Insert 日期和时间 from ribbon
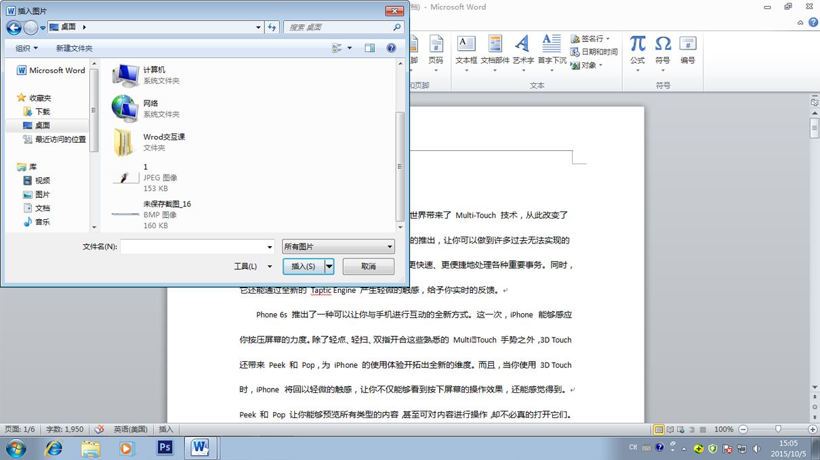Viewport: 820px width, 460px height. pyautogui.click(x=594, y=52)
